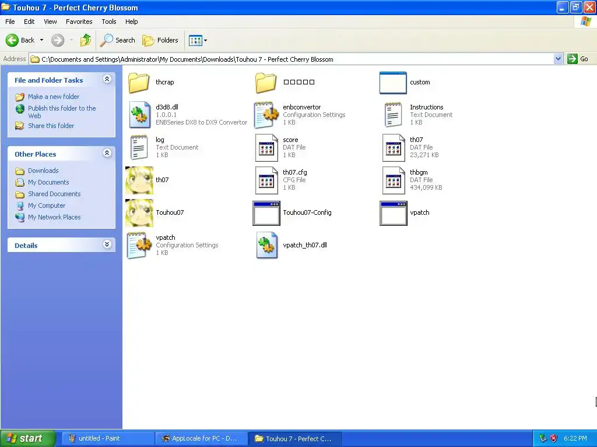This screenshot has width=597, height=447.
Task: Open the Views dropdown button
Action: 198,40
